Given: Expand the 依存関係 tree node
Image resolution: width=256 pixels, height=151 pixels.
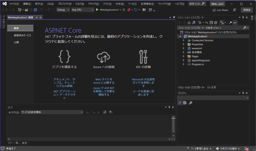Looking at the screenshot, I should (183, 52).
